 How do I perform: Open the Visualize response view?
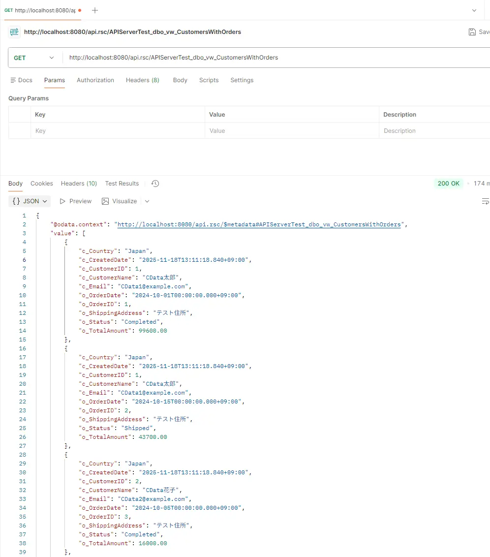coord(119,201)
